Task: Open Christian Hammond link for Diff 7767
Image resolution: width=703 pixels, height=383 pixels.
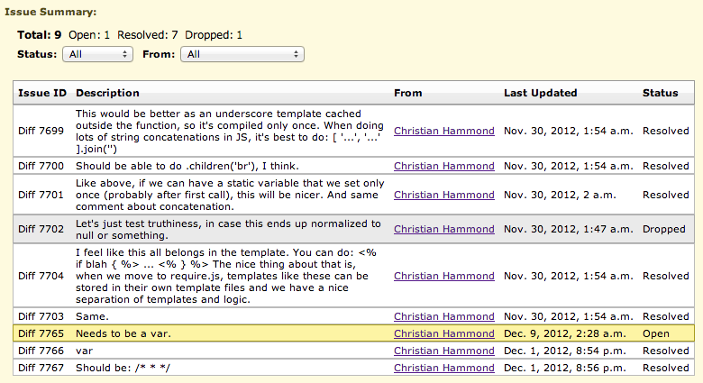Action: [x=443, y=368]
